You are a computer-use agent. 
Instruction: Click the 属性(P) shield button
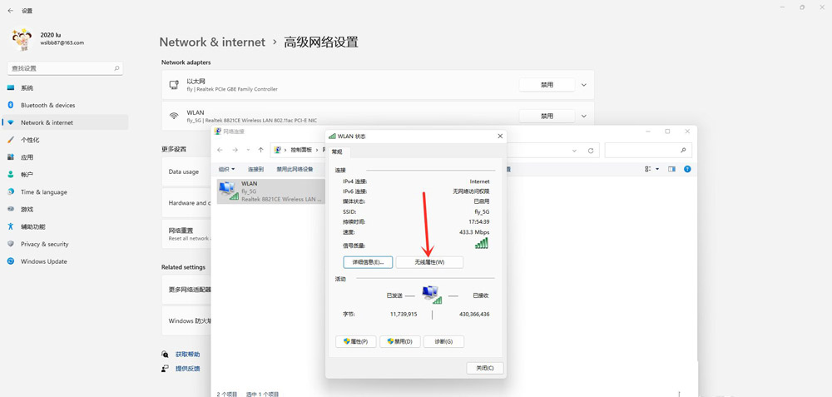[356, 341]
